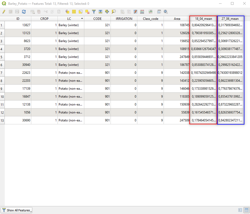Click the Save edits floppy icon
Image resolution: width=250 pixels, height=214 pixels.
click(17, 12)
